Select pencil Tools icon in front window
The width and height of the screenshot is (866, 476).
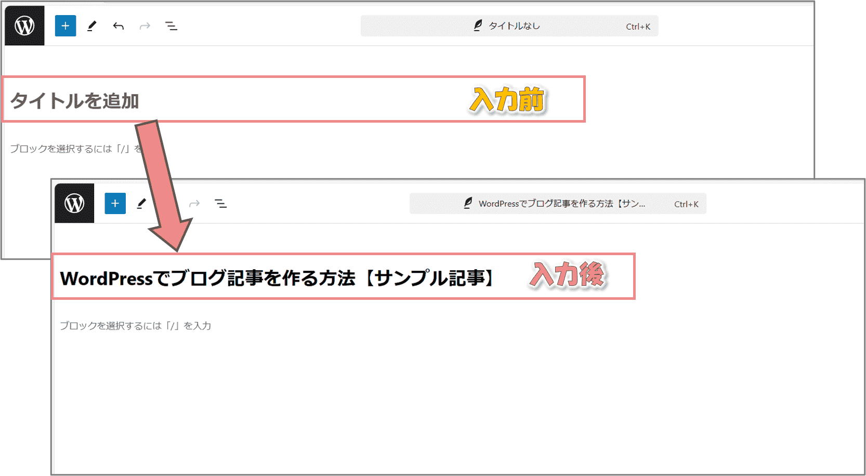pyautogui.click(x=141, y=204)
